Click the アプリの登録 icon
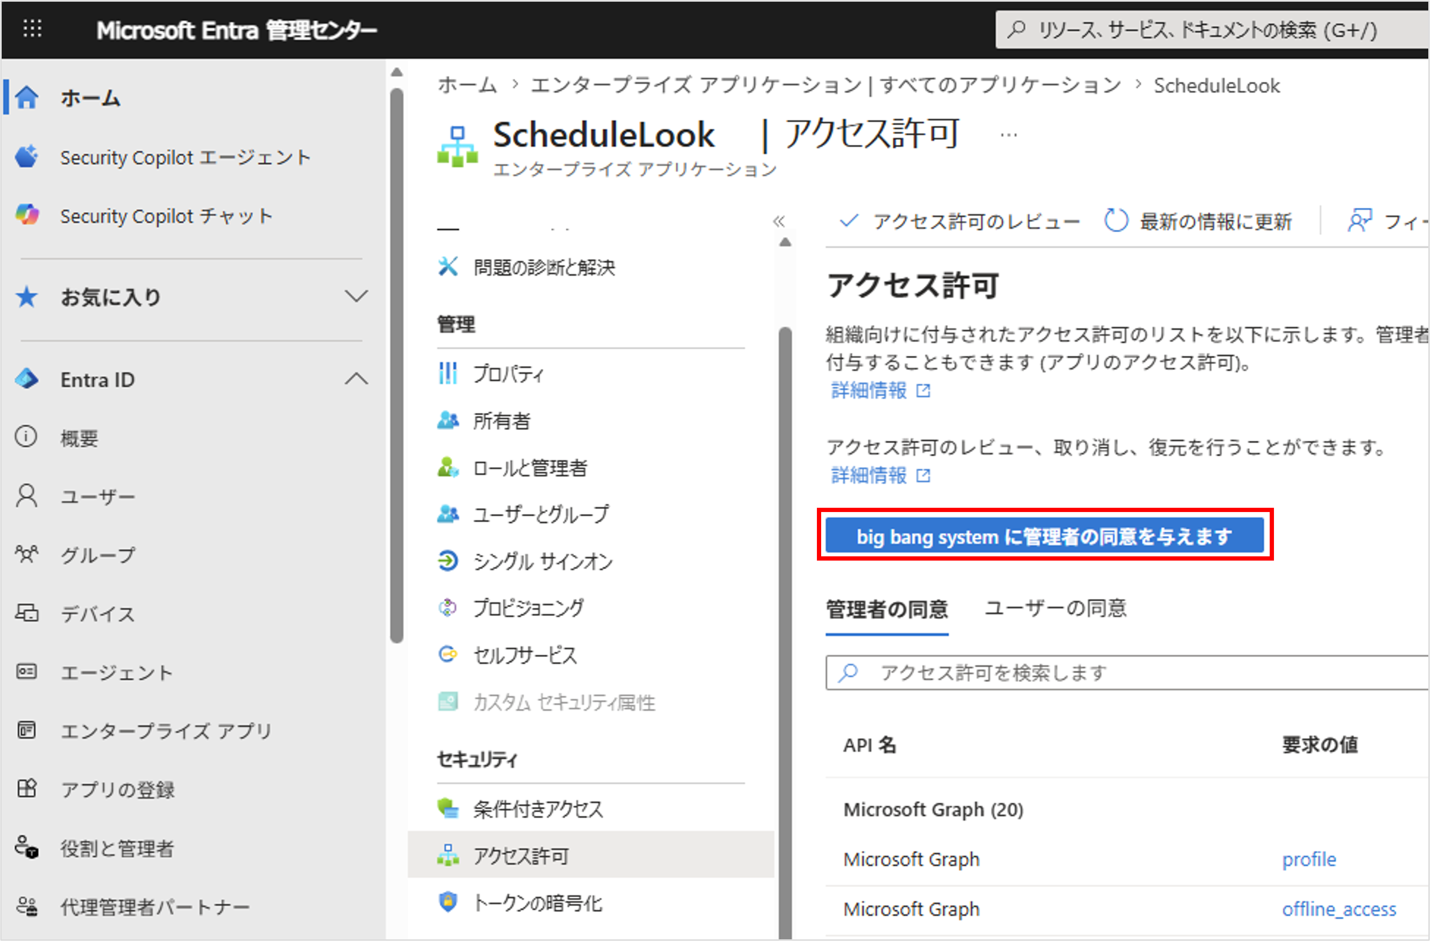 (26, 788)
